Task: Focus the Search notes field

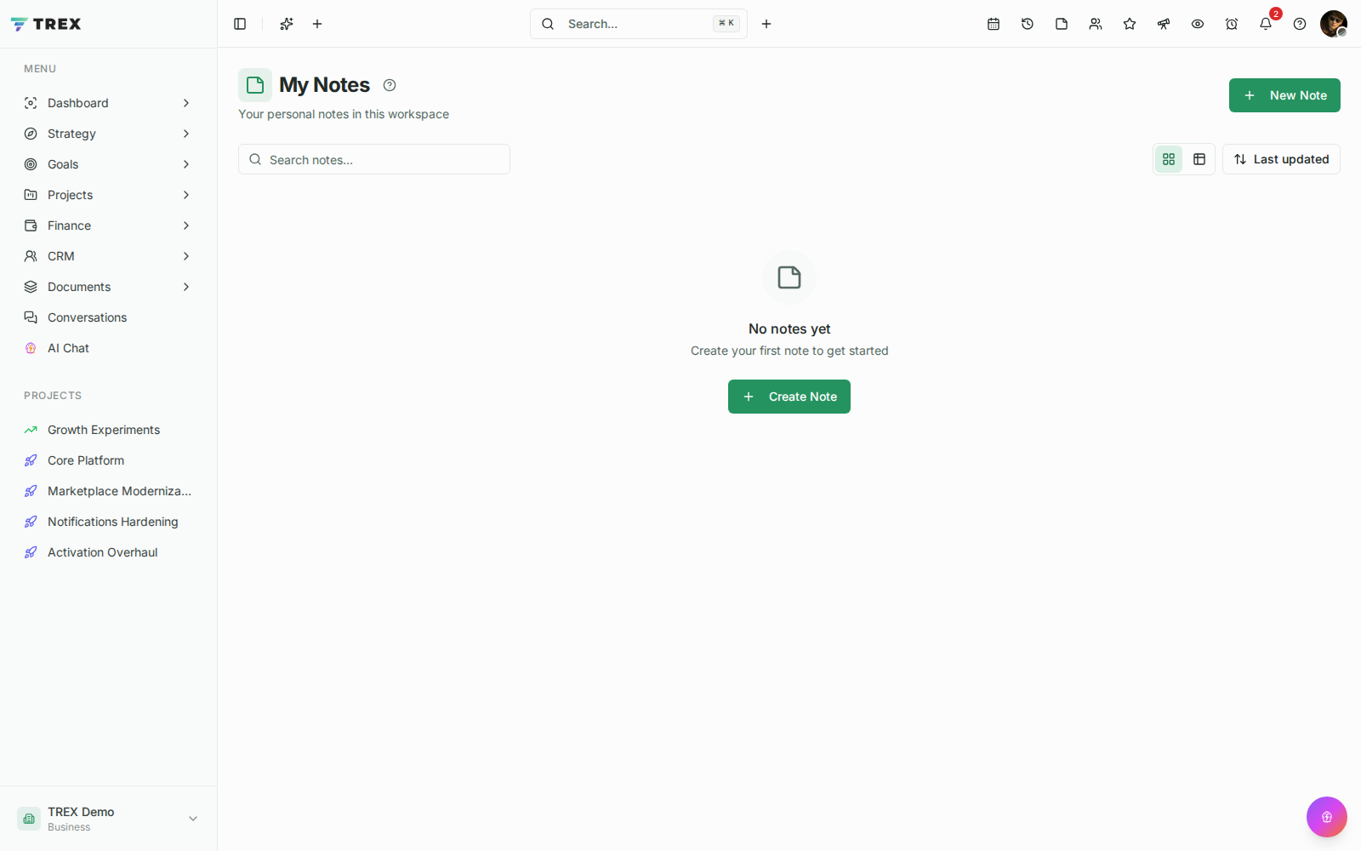Action: [374, 159]
